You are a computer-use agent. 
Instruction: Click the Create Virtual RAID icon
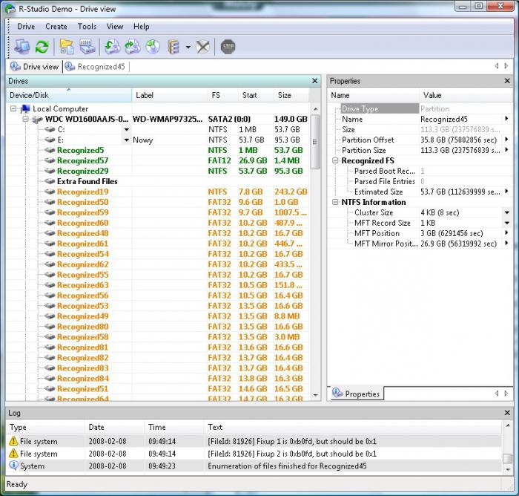coord(173,47)
